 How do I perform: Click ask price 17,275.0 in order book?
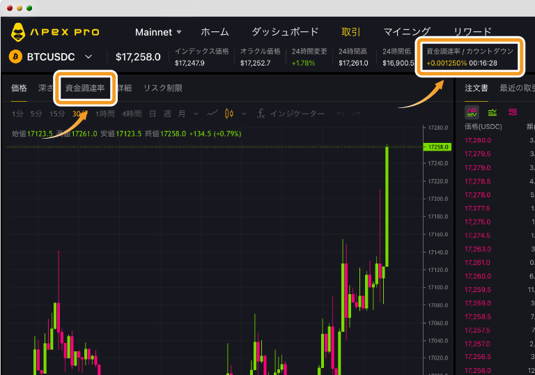pos(478,222)
